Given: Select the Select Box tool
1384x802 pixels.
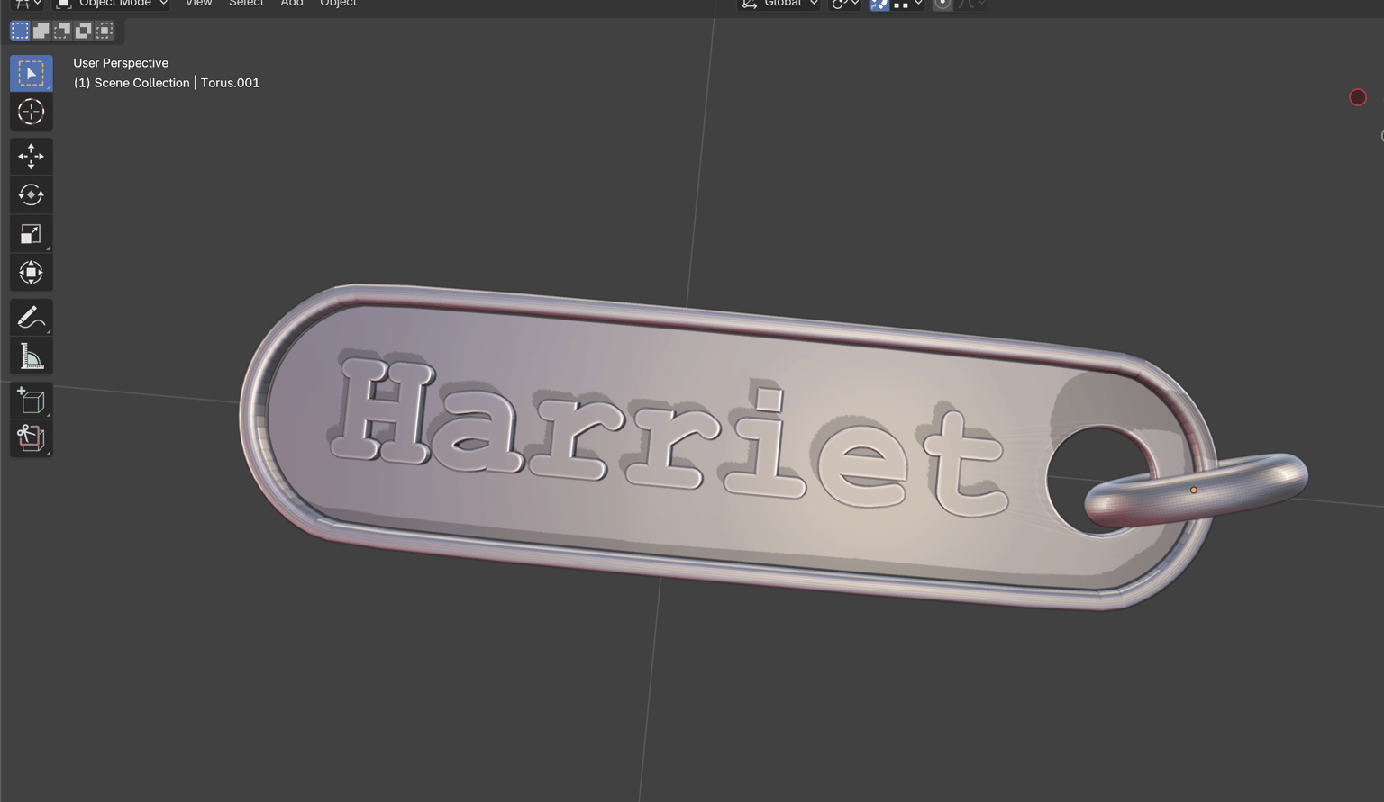Looking at the screenshot, I should pyautogui.click(x=31, y=73).
